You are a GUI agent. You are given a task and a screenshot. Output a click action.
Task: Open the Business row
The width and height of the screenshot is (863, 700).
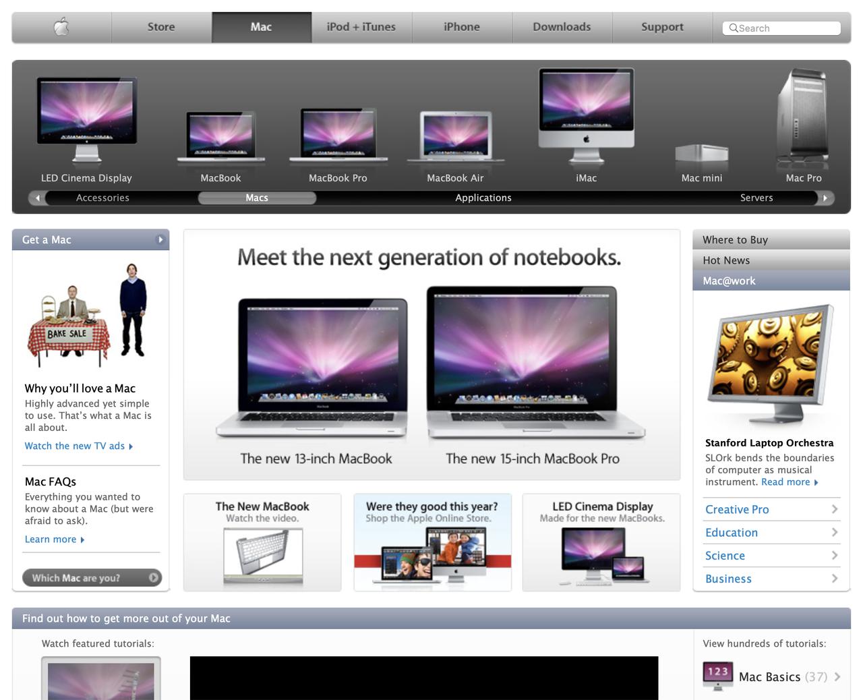click(771, 579)
